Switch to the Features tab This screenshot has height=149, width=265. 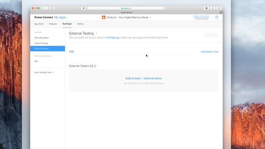pos(53,24)
